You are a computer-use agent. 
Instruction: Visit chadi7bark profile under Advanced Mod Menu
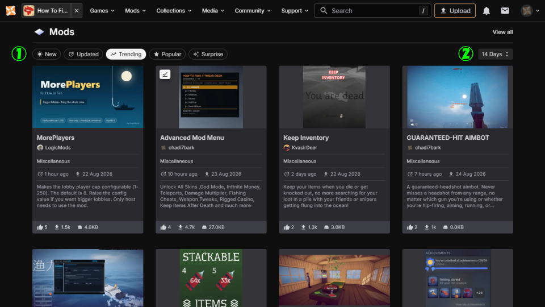click(x=177, y=148)
